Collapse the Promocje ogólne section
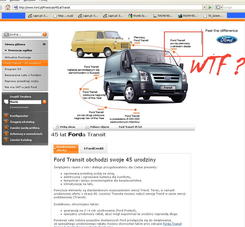 (x=6, y=50)
